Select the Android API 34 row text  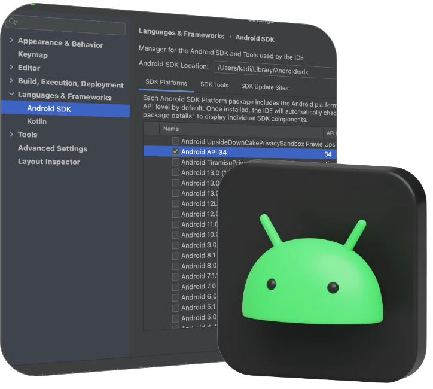tap(204, 152)
